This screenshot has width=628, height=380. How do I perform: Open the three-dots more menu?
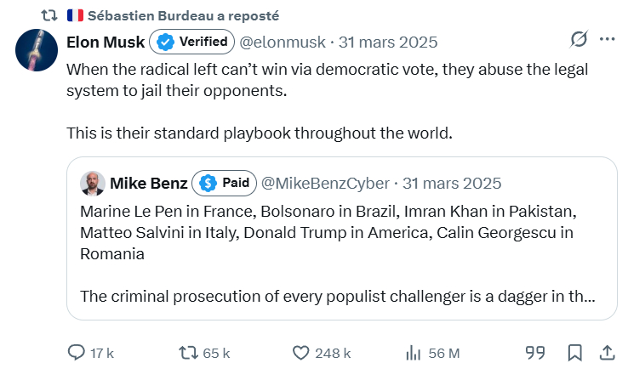tap(607, 40)
